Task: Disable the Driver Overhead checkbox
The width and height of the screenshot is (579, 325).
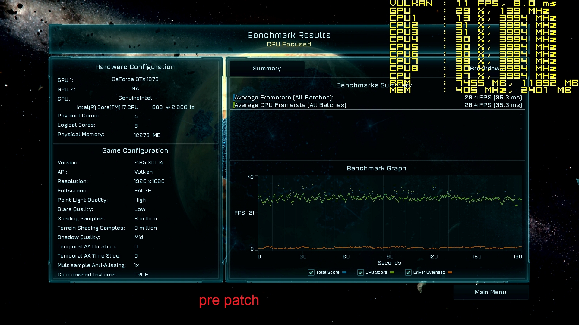Action: (x=408, y=272)
